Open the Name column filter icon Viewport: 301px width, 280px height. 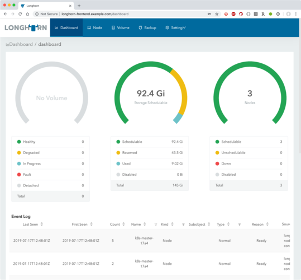[156, 225]
